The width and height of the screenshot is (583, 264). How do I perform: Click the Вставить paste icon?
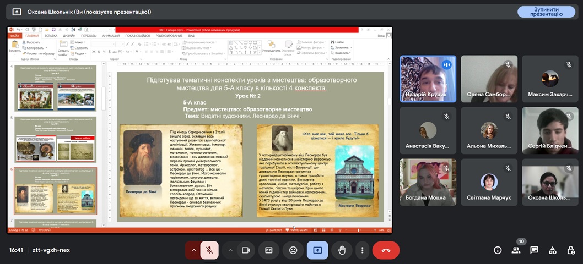[x=15, y=44]
